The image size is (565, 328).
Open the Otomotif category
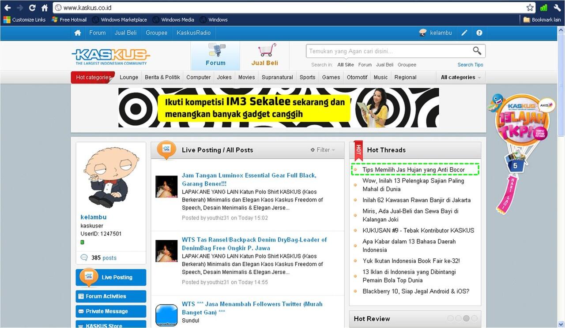coord(357,77)
